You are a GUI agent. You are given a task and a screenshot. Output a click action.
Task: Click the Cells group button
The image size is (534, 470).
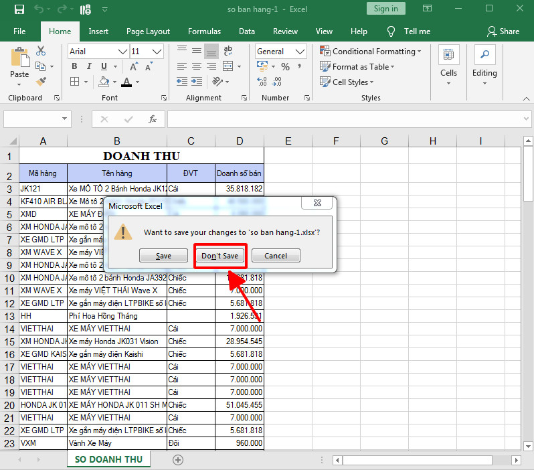click(448, 65)
